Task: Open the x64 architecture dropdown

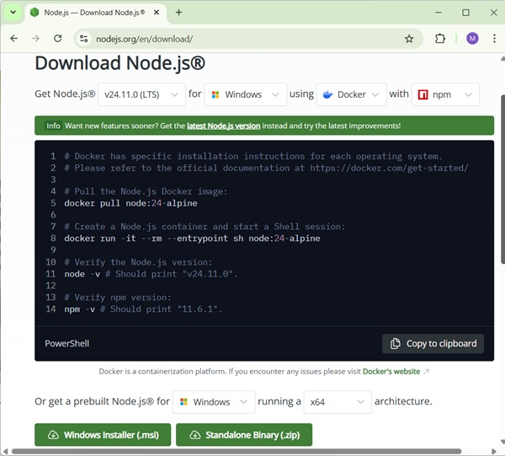Action: tap(338, 402)
